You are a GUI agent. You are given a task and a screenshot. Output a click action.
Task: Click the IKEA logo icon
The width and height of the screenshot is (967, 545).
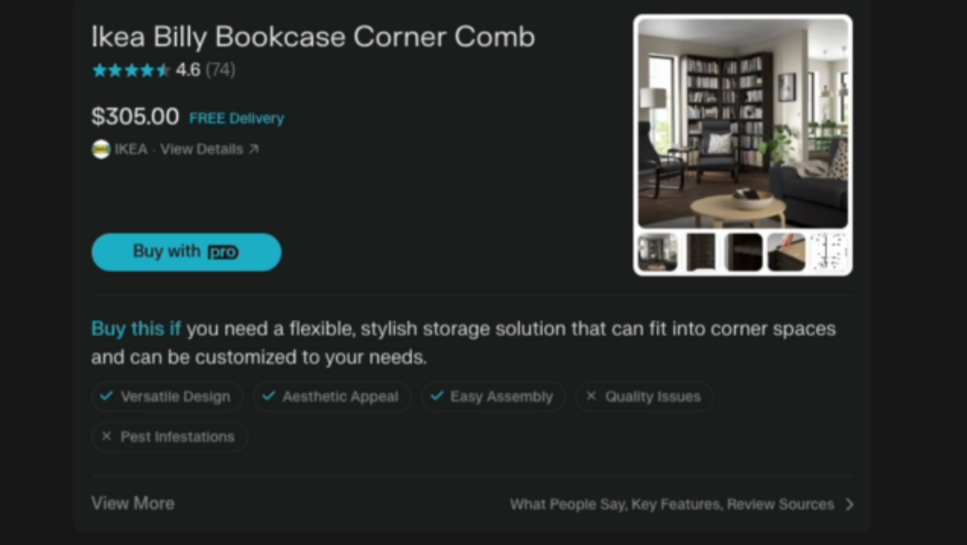click(100, 149)
